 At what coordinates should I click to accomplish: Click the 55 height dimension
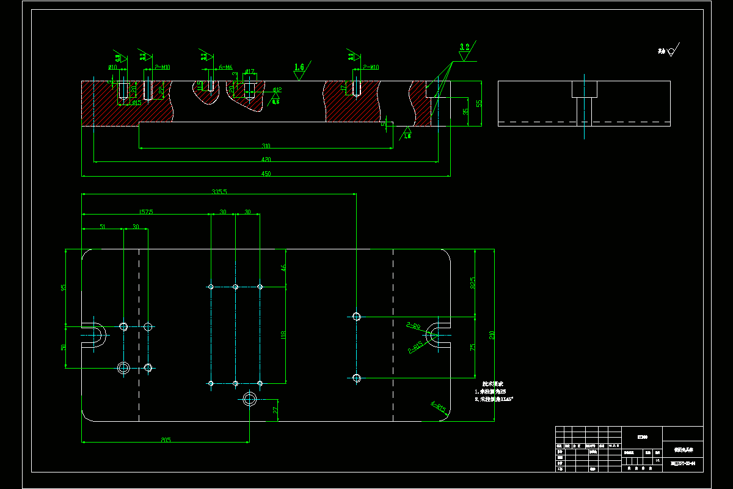coord(480,103)
